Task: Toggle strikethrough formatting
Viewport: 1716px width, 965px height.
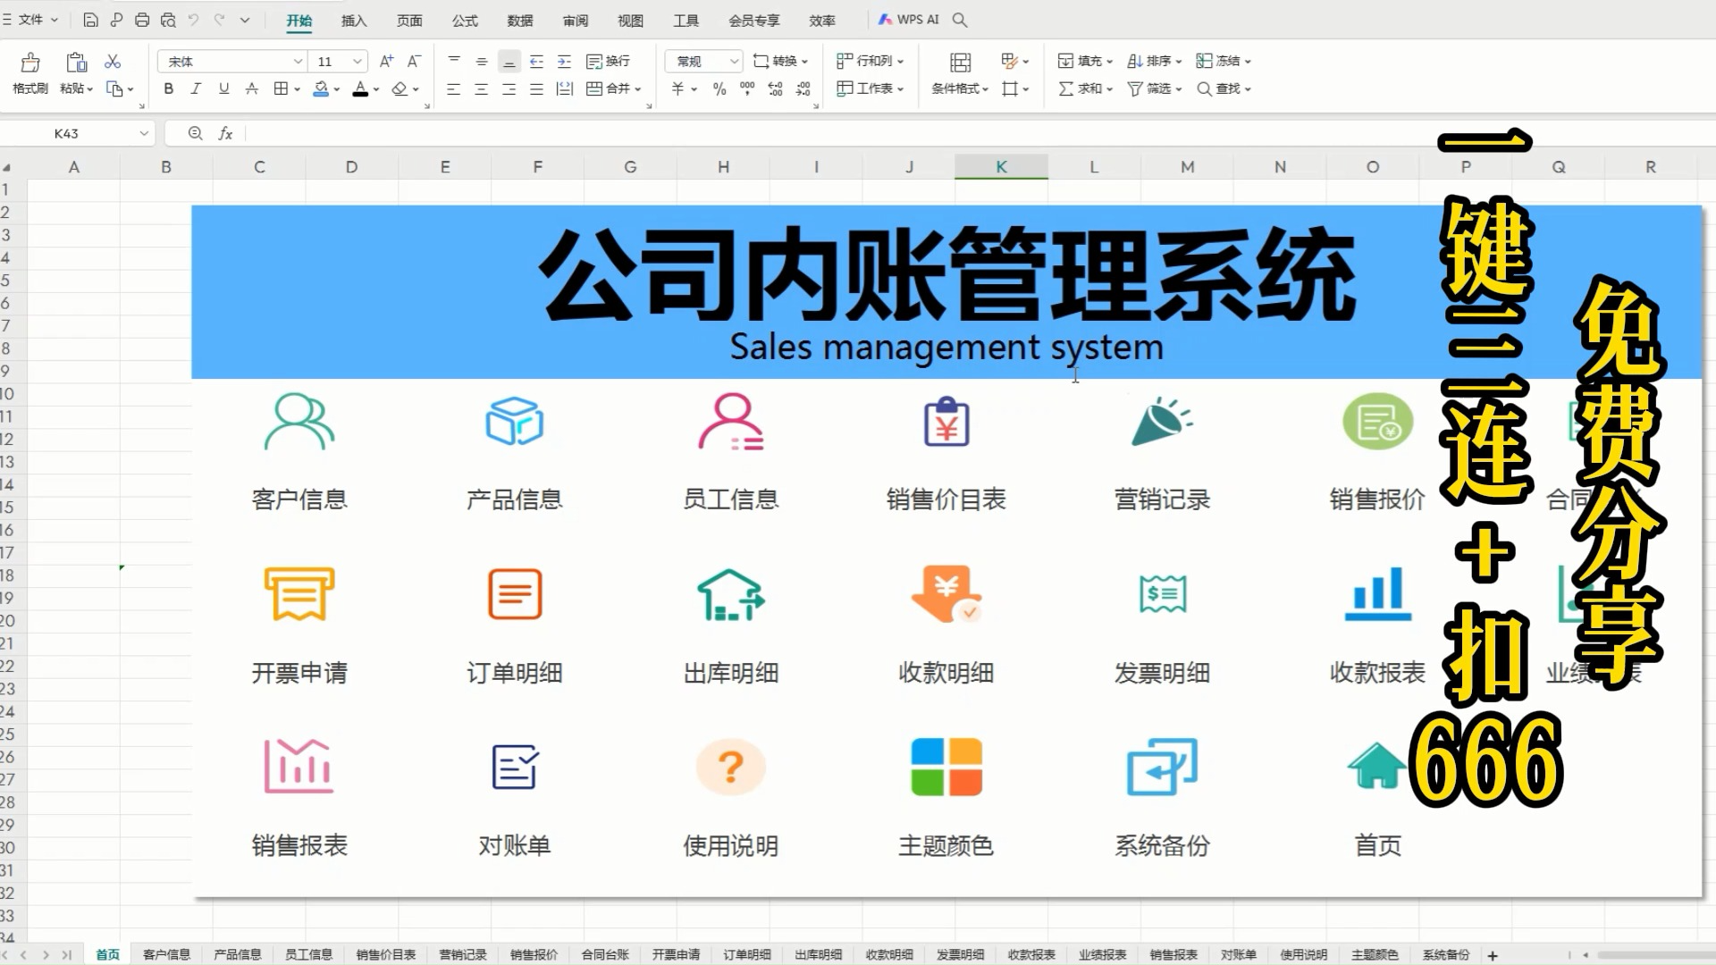Action: [x=252, y=88]
